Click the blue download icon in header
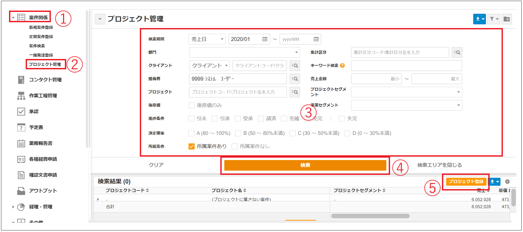523x232 pixels. (x=480, y=19)
